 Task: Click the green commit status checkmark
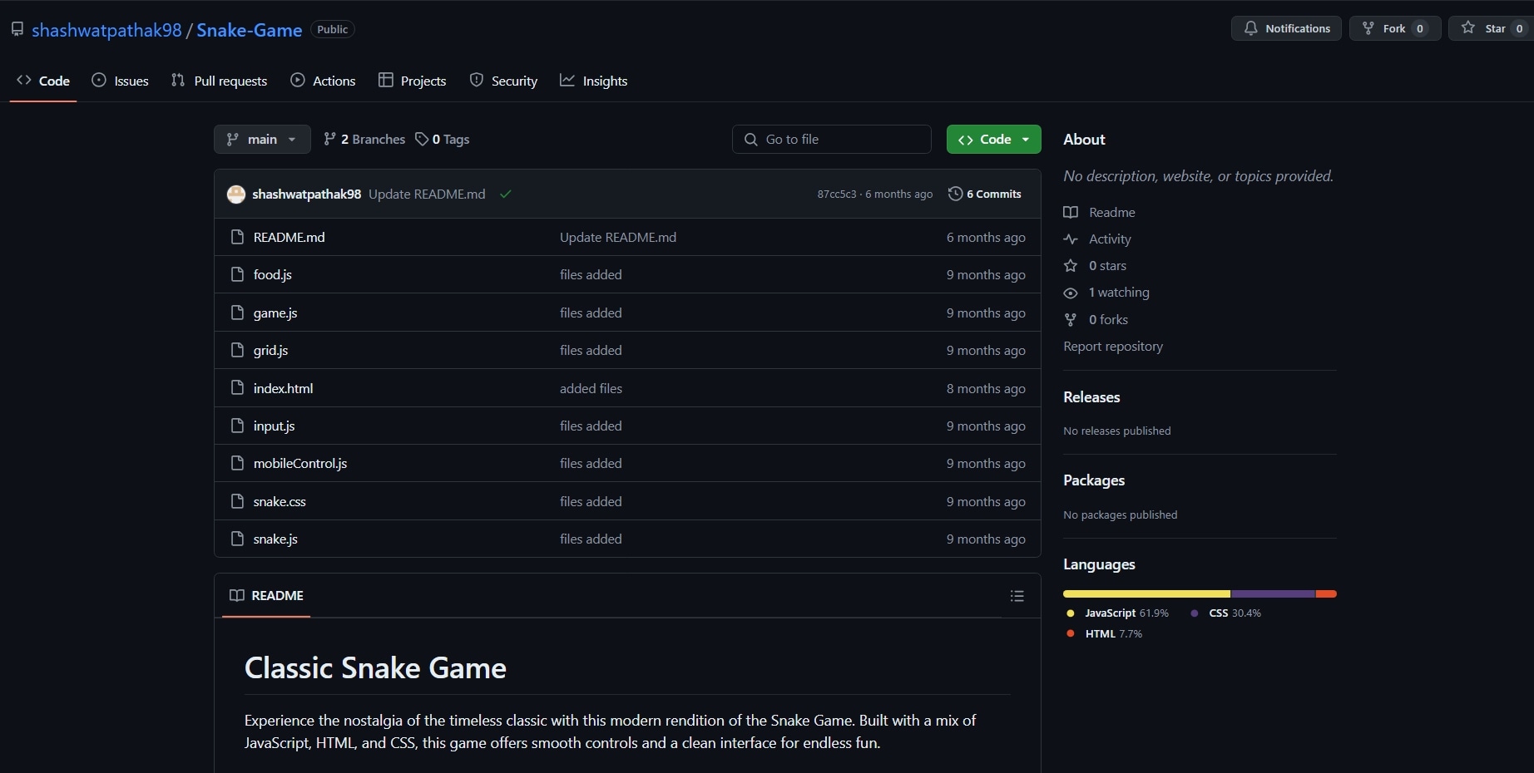[505, 194]
